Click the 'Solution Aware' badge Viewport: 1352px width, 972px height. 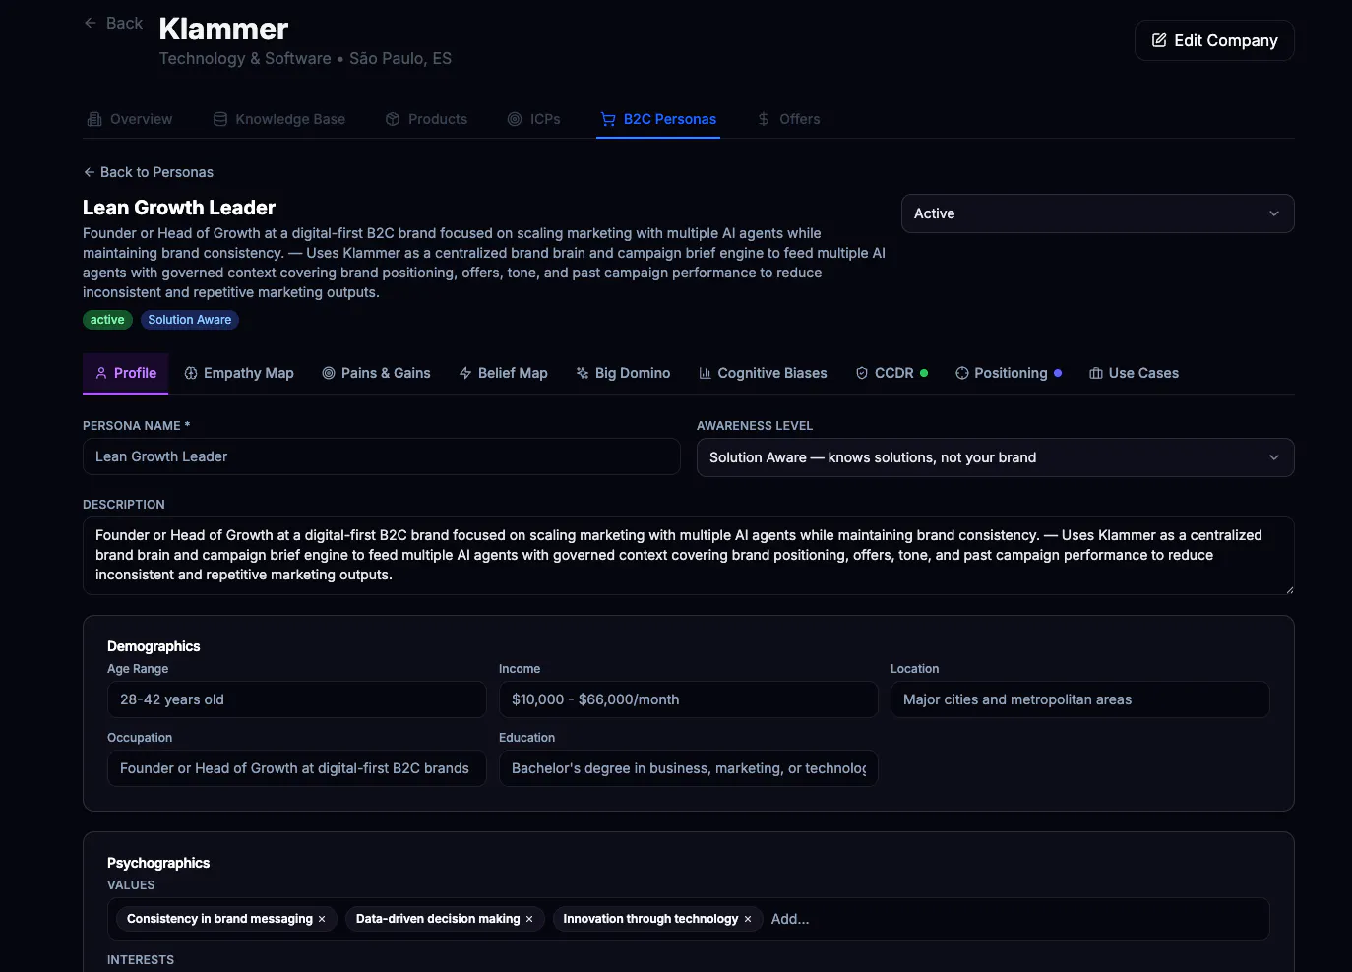coord(190,320)
